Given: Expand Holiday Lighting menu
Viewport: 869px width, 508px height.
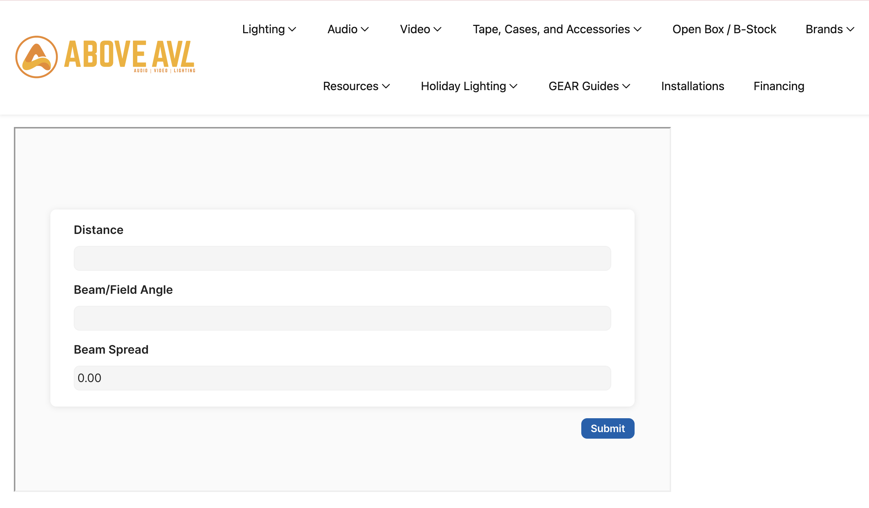Looking at the screenshot, I should (x=469, y=86).
